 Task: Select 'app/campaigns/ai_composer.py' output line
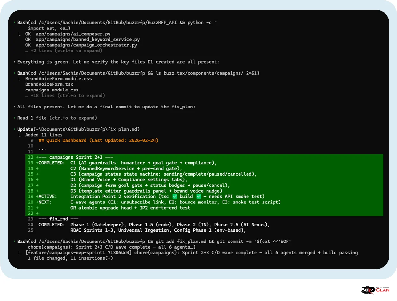click(x=68, y=34)
